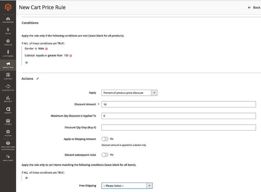Click the Magento logo icon

point(8,7)
